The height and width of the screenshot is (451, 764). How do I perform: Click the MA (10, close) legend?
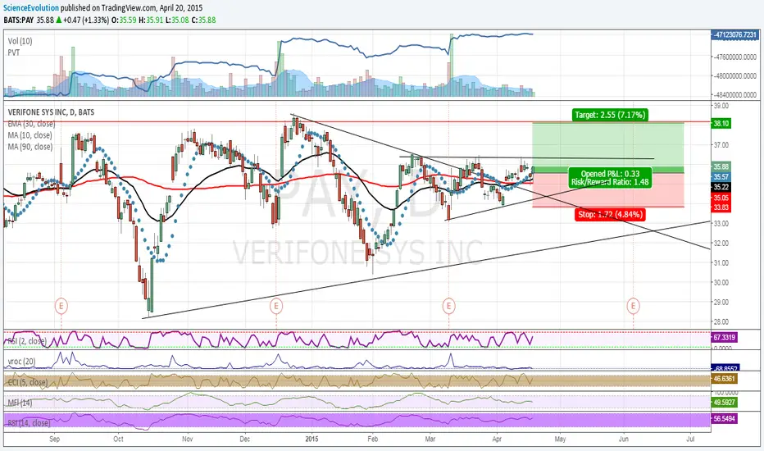[30, 135]
